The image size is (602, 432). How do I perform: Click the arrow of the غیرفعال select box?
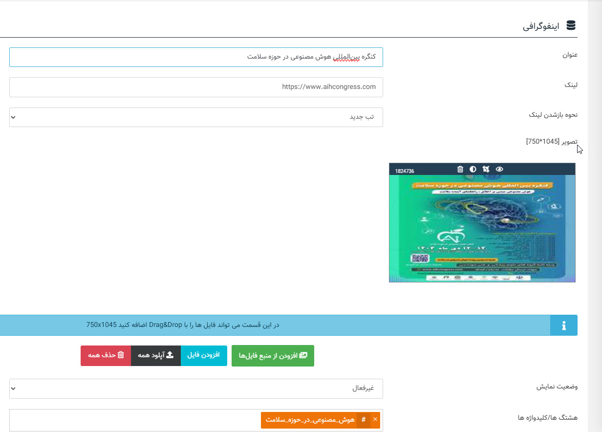pos(14,389)
